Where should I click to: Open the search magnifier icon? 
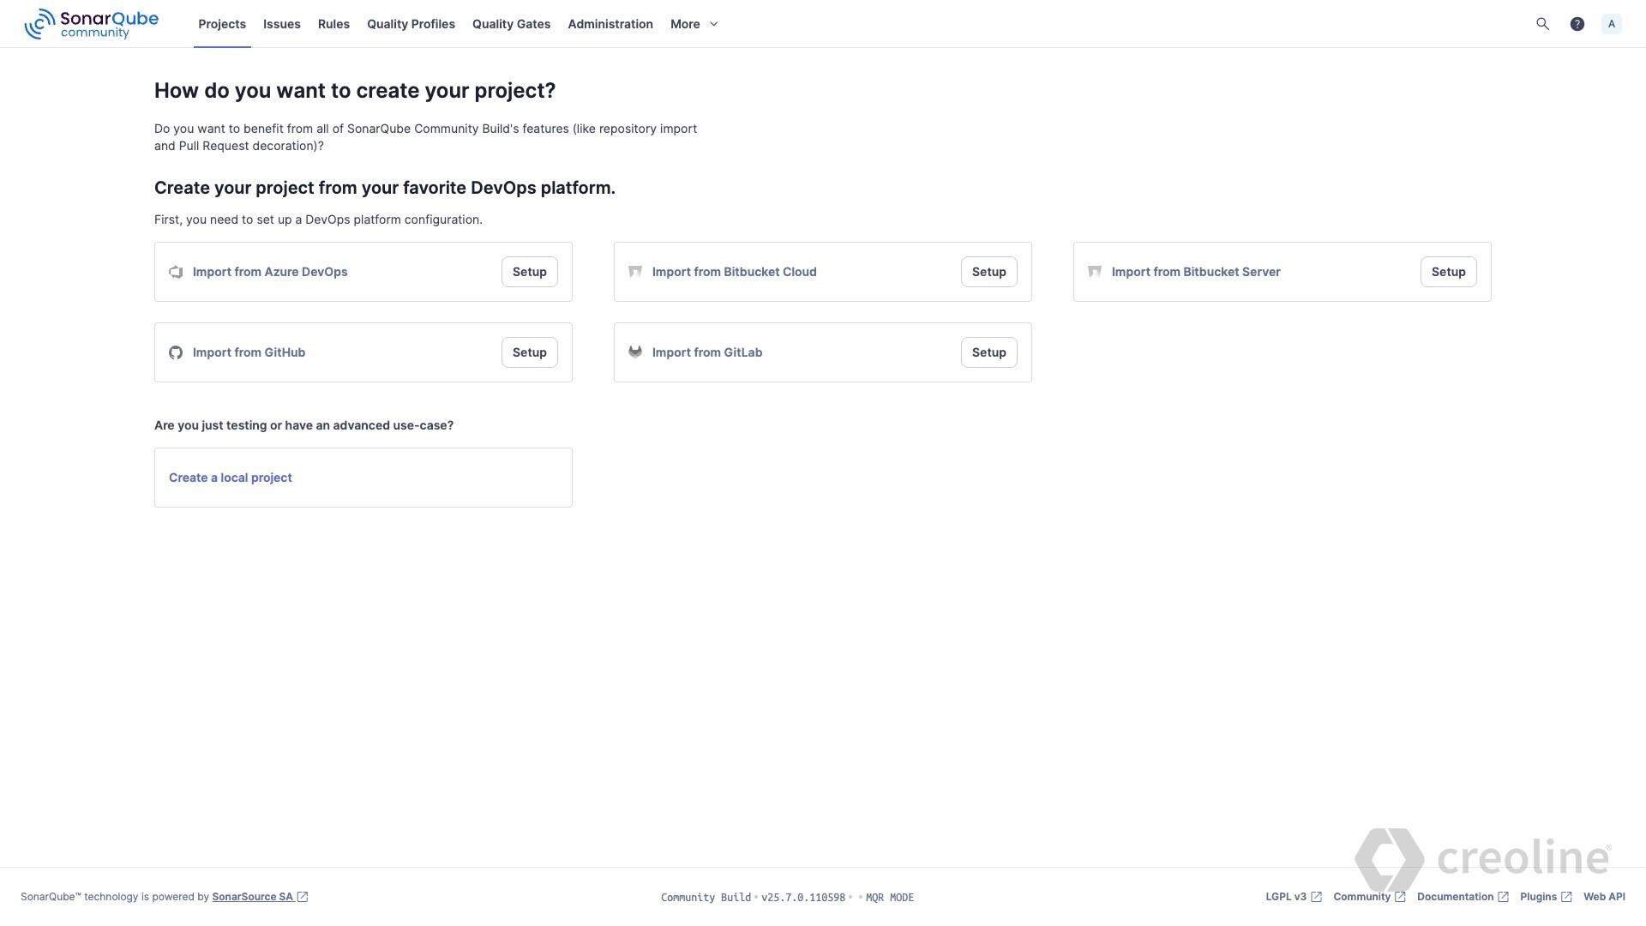click(x=1542, y=24)
